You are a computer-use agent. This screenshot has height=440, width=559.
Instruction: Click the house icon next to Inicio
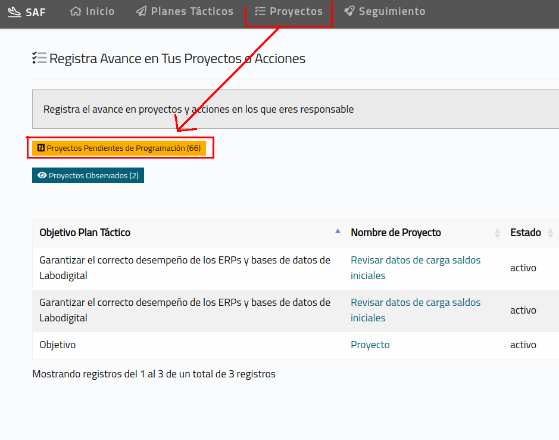pos(76,11)
